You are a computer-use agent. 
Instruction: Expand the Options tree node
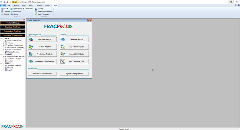point(4,43)
